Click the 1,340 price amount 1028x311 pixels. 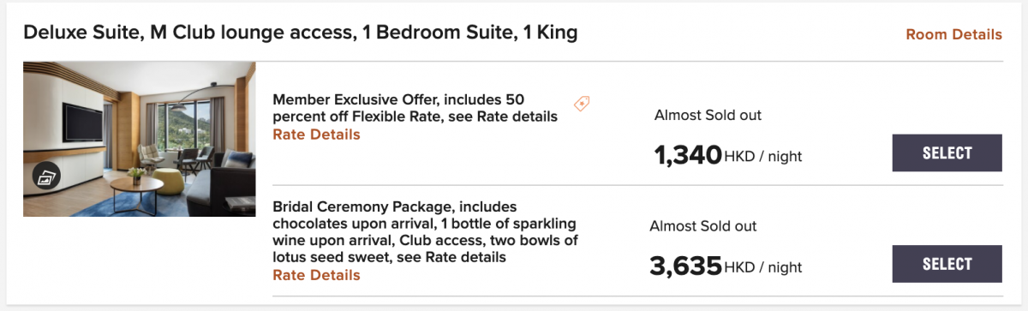coord(688,155)
